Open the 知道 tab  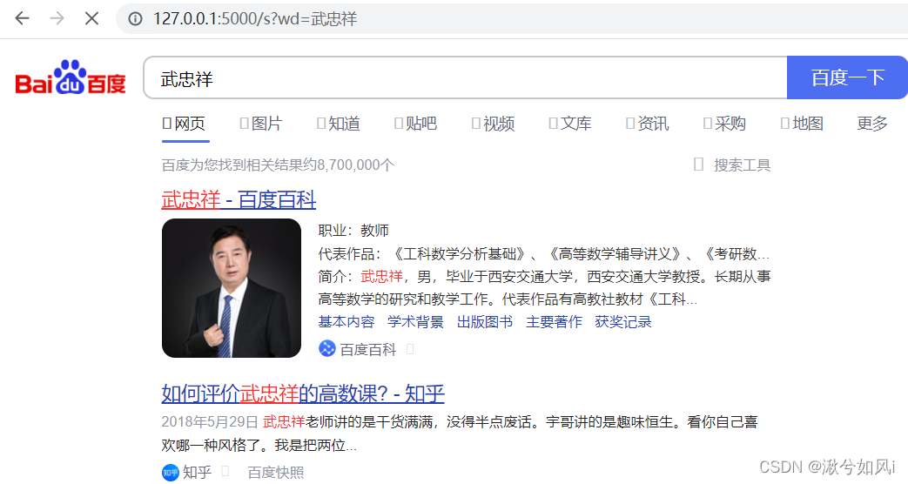(x=339, y=124)
